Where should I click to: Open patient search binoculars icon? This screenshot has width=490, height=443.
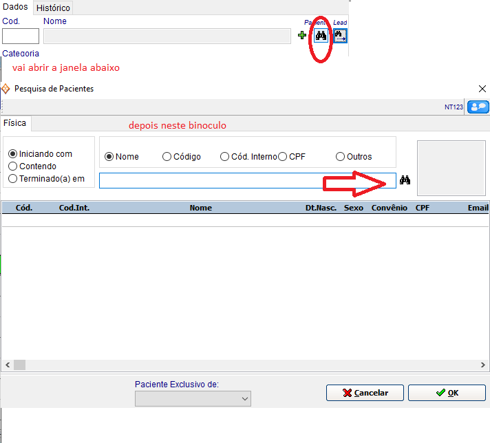[321, 36]
